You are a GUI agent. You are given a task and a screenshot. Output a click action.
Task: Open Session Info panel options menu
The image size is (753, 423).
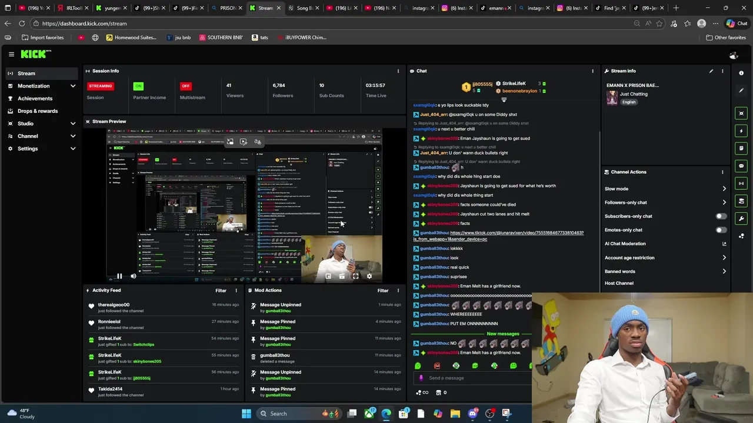[398, 71]
